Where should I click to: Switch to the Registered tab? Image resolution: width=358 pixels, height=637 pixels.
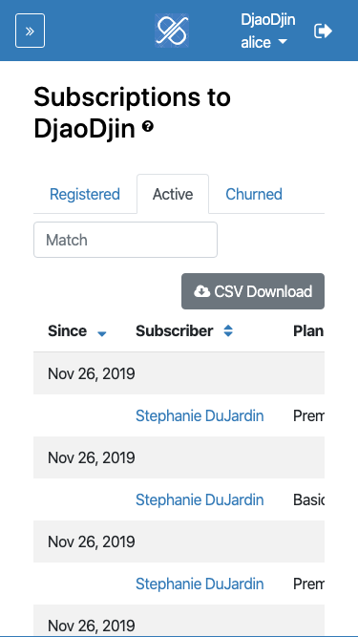click(x=85, y=194)
